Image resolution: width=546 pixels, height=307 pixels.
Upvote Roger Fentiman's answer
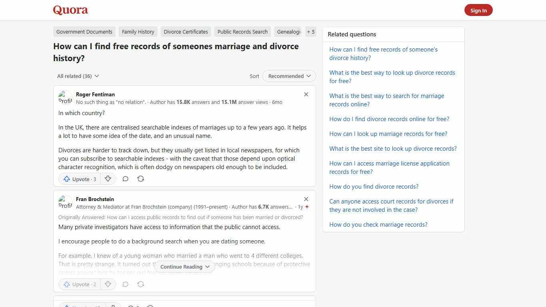(x=79, y=179)
